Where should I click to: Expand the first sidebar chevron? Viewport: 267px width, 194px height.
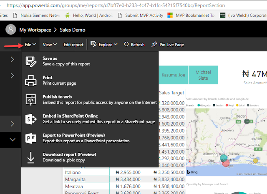12,59
